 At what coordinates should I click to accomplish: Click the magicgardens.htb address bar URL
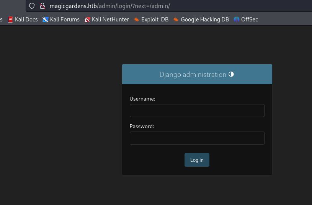[109, 6]
